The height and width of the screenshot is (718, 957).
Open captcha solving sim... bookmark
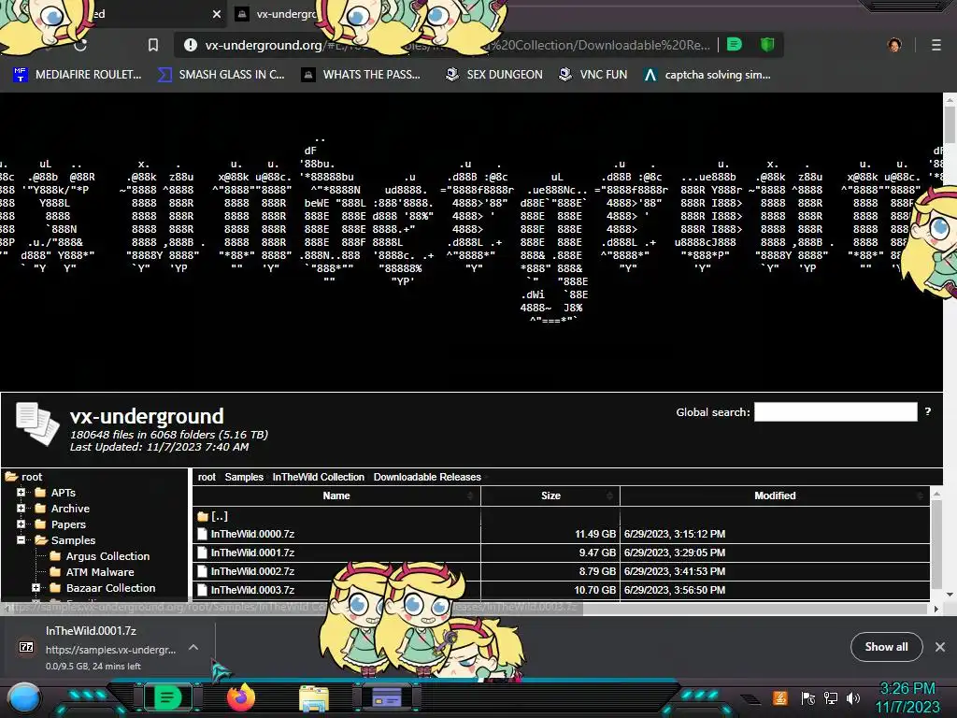pyautogui.click(x=707, y=75)
